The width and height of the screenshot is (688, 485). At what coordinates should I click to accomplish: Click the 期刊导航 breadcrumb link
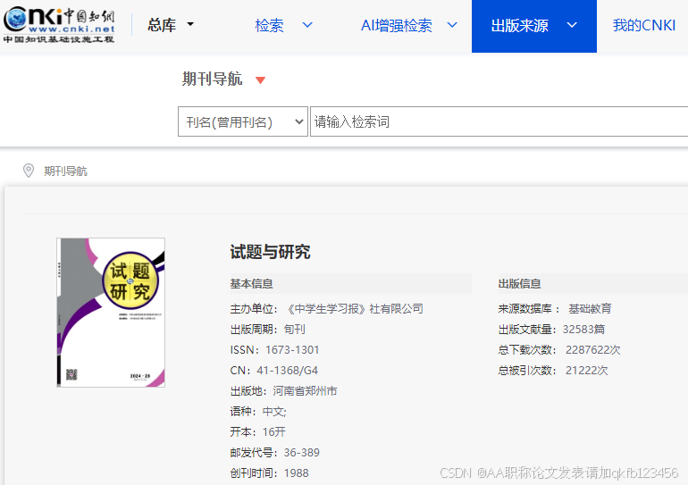click(65, 171)
